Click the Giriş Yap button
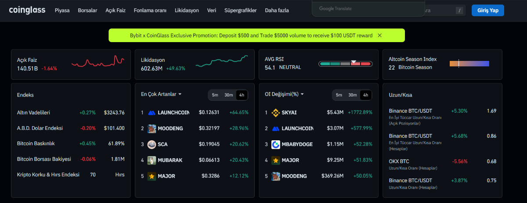527x203 pixels. (488, 11)
